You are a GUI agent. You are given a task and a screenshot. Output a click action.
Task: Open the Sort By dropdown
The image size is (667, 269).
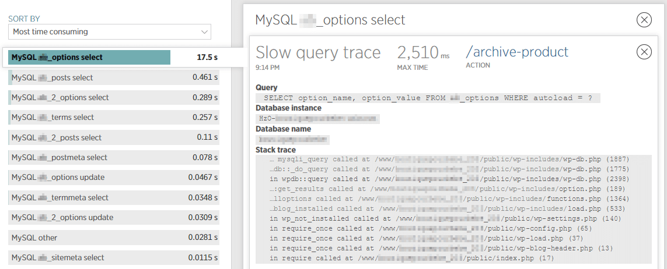point(109,32)
